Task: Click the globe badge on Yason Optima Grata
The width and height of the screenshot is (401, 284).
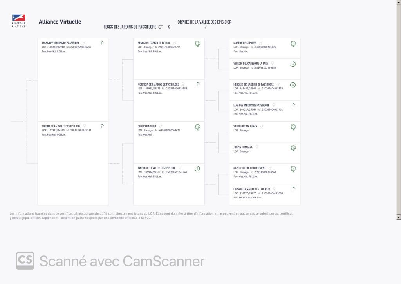Action: (293, 127)
